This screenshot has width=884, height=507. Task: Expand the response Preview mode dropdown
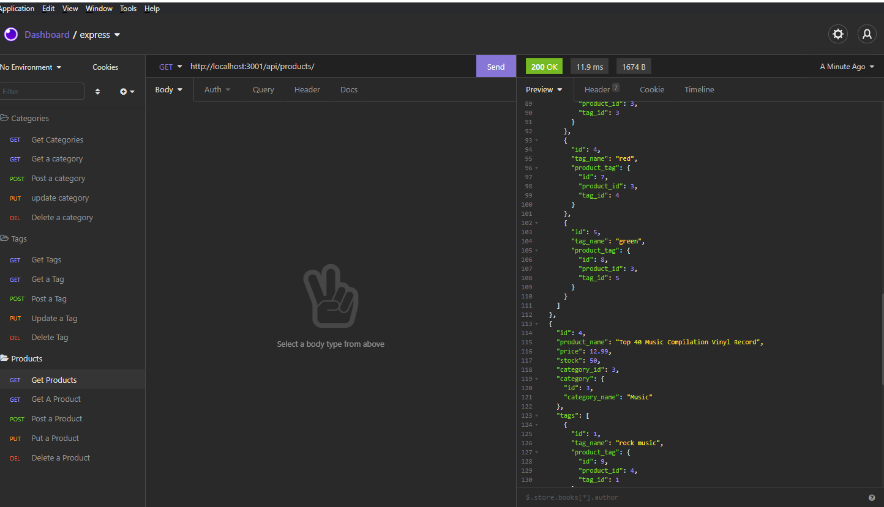(544, 89)
